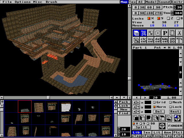This screenshot has width=184, height=138.
Task: Toggle the X axis lock checkbox in Locks row
Action: [149, 18]
